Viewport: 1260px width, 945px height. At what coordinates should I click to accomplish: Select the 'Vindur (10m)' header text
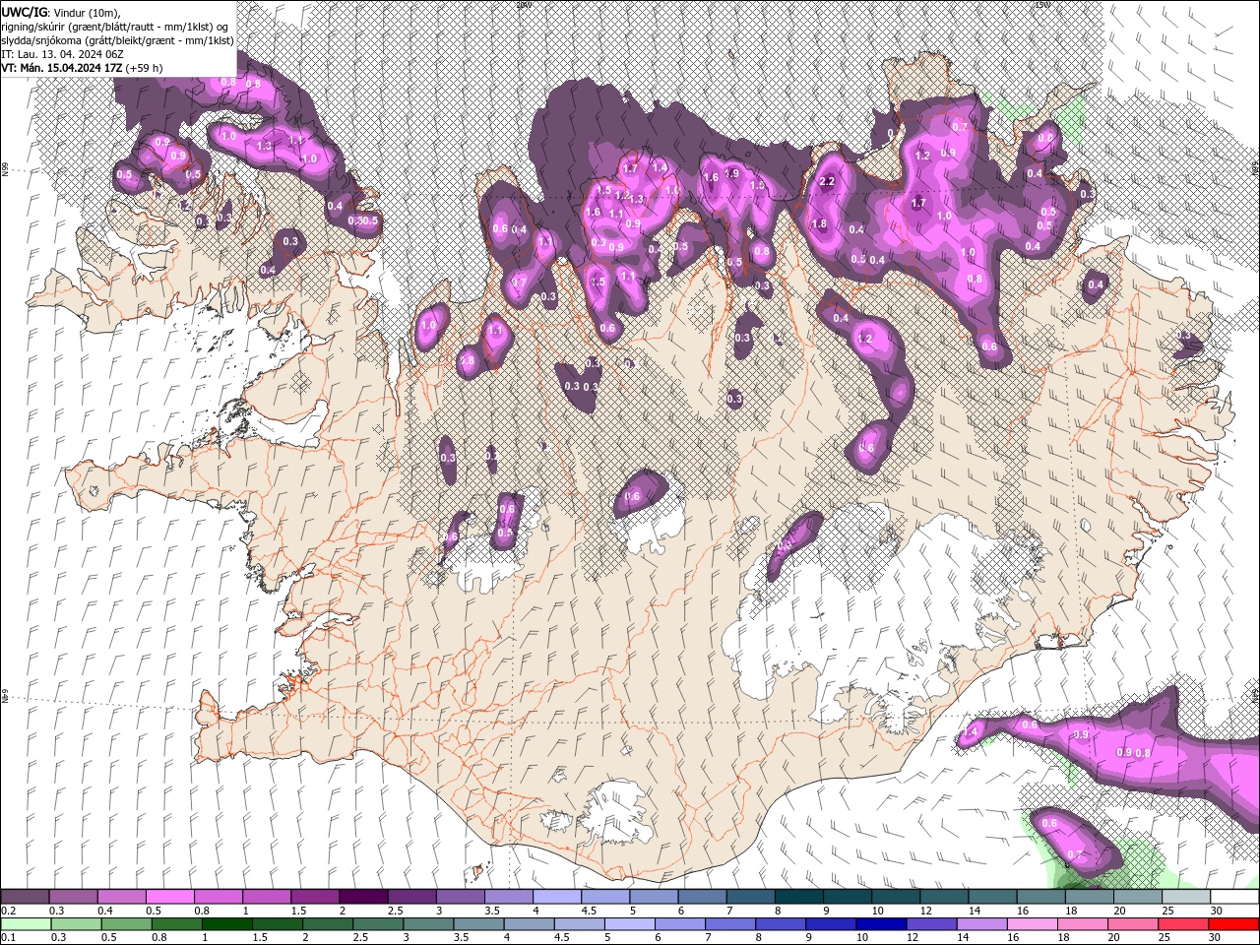[85, 12]
